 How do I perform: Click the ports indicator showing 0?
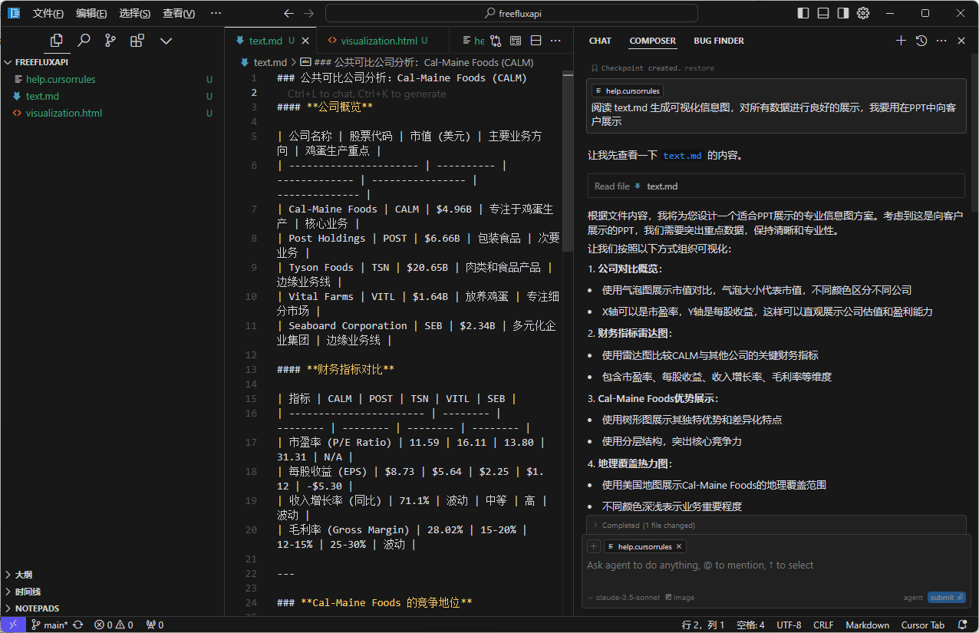[155, 625]
